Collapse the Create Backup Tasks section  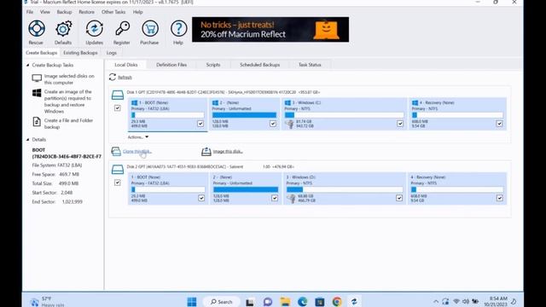(28, 65)
